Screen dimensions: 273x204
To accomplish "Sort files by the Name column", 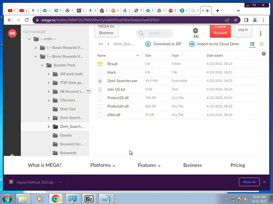I will [102, 56].
